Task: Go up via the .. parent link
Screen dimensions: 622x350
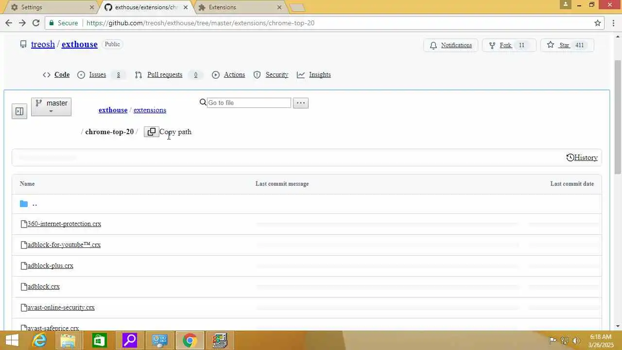Action: pyautogui.click(x=35, y=204)
